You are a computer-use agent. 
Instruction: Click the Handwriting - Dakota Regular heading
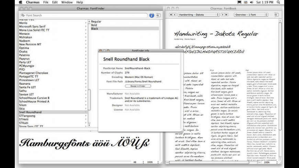[x=216, y=34]
